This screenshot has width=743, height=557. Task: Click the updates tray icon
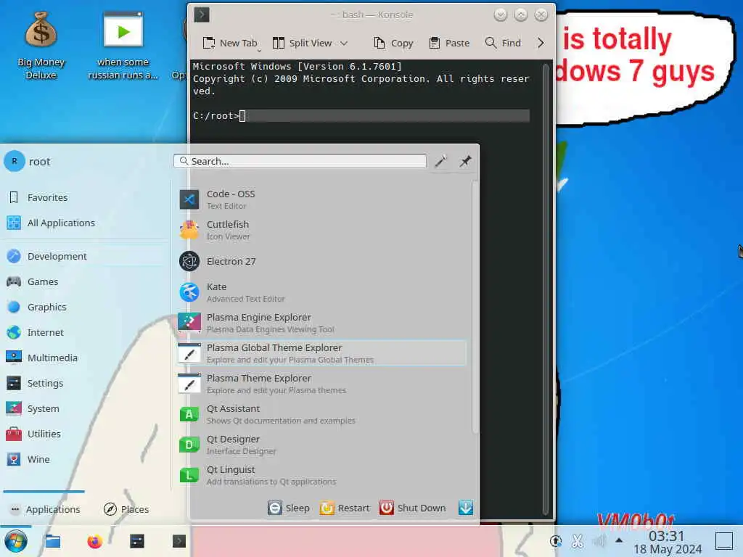(556, 541)
